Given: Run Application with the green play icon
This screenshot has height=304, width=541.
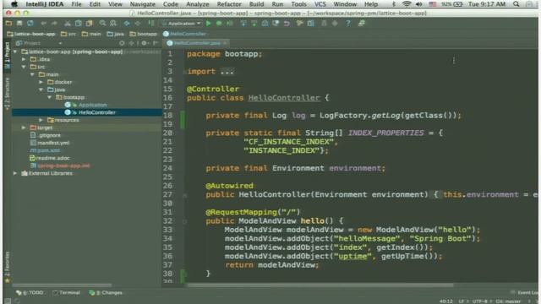Looking at the screenshot, I should [209, 24].
